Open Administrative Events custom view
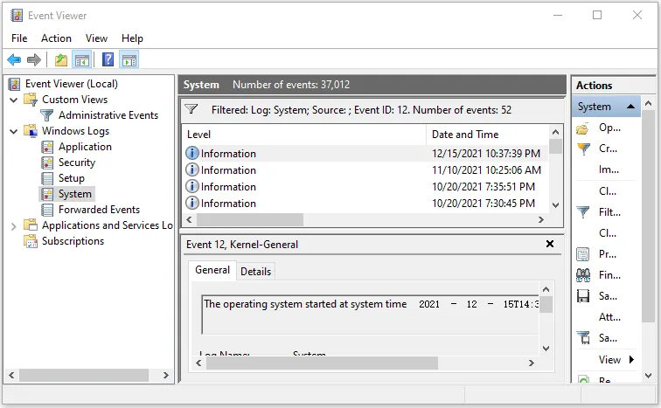Screen dimensions: 661x408 (x=108, y=115)
